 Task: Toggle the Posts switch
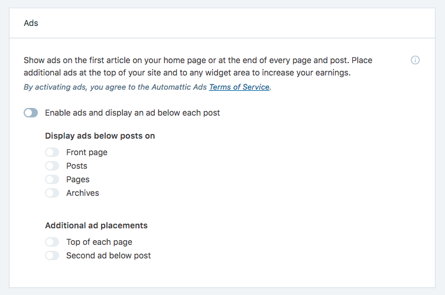[52, 166]
